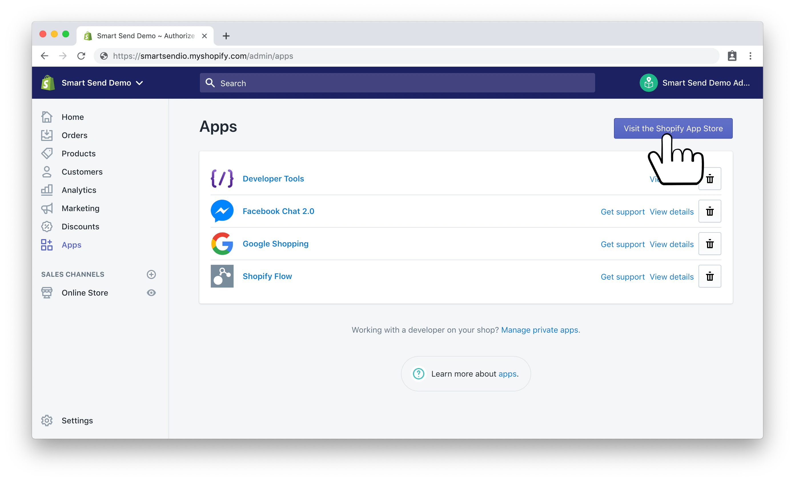The image size is (795, 481).
Task: Click the apps link in Learn more
Action: [x=507, y=374]
